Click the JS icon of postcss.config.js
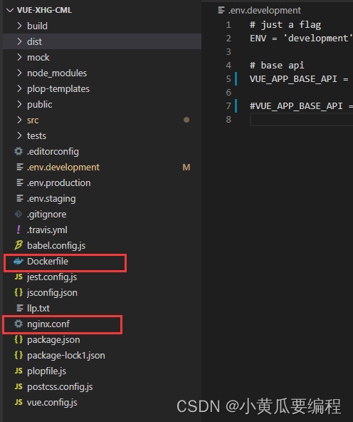 (19, 386)
